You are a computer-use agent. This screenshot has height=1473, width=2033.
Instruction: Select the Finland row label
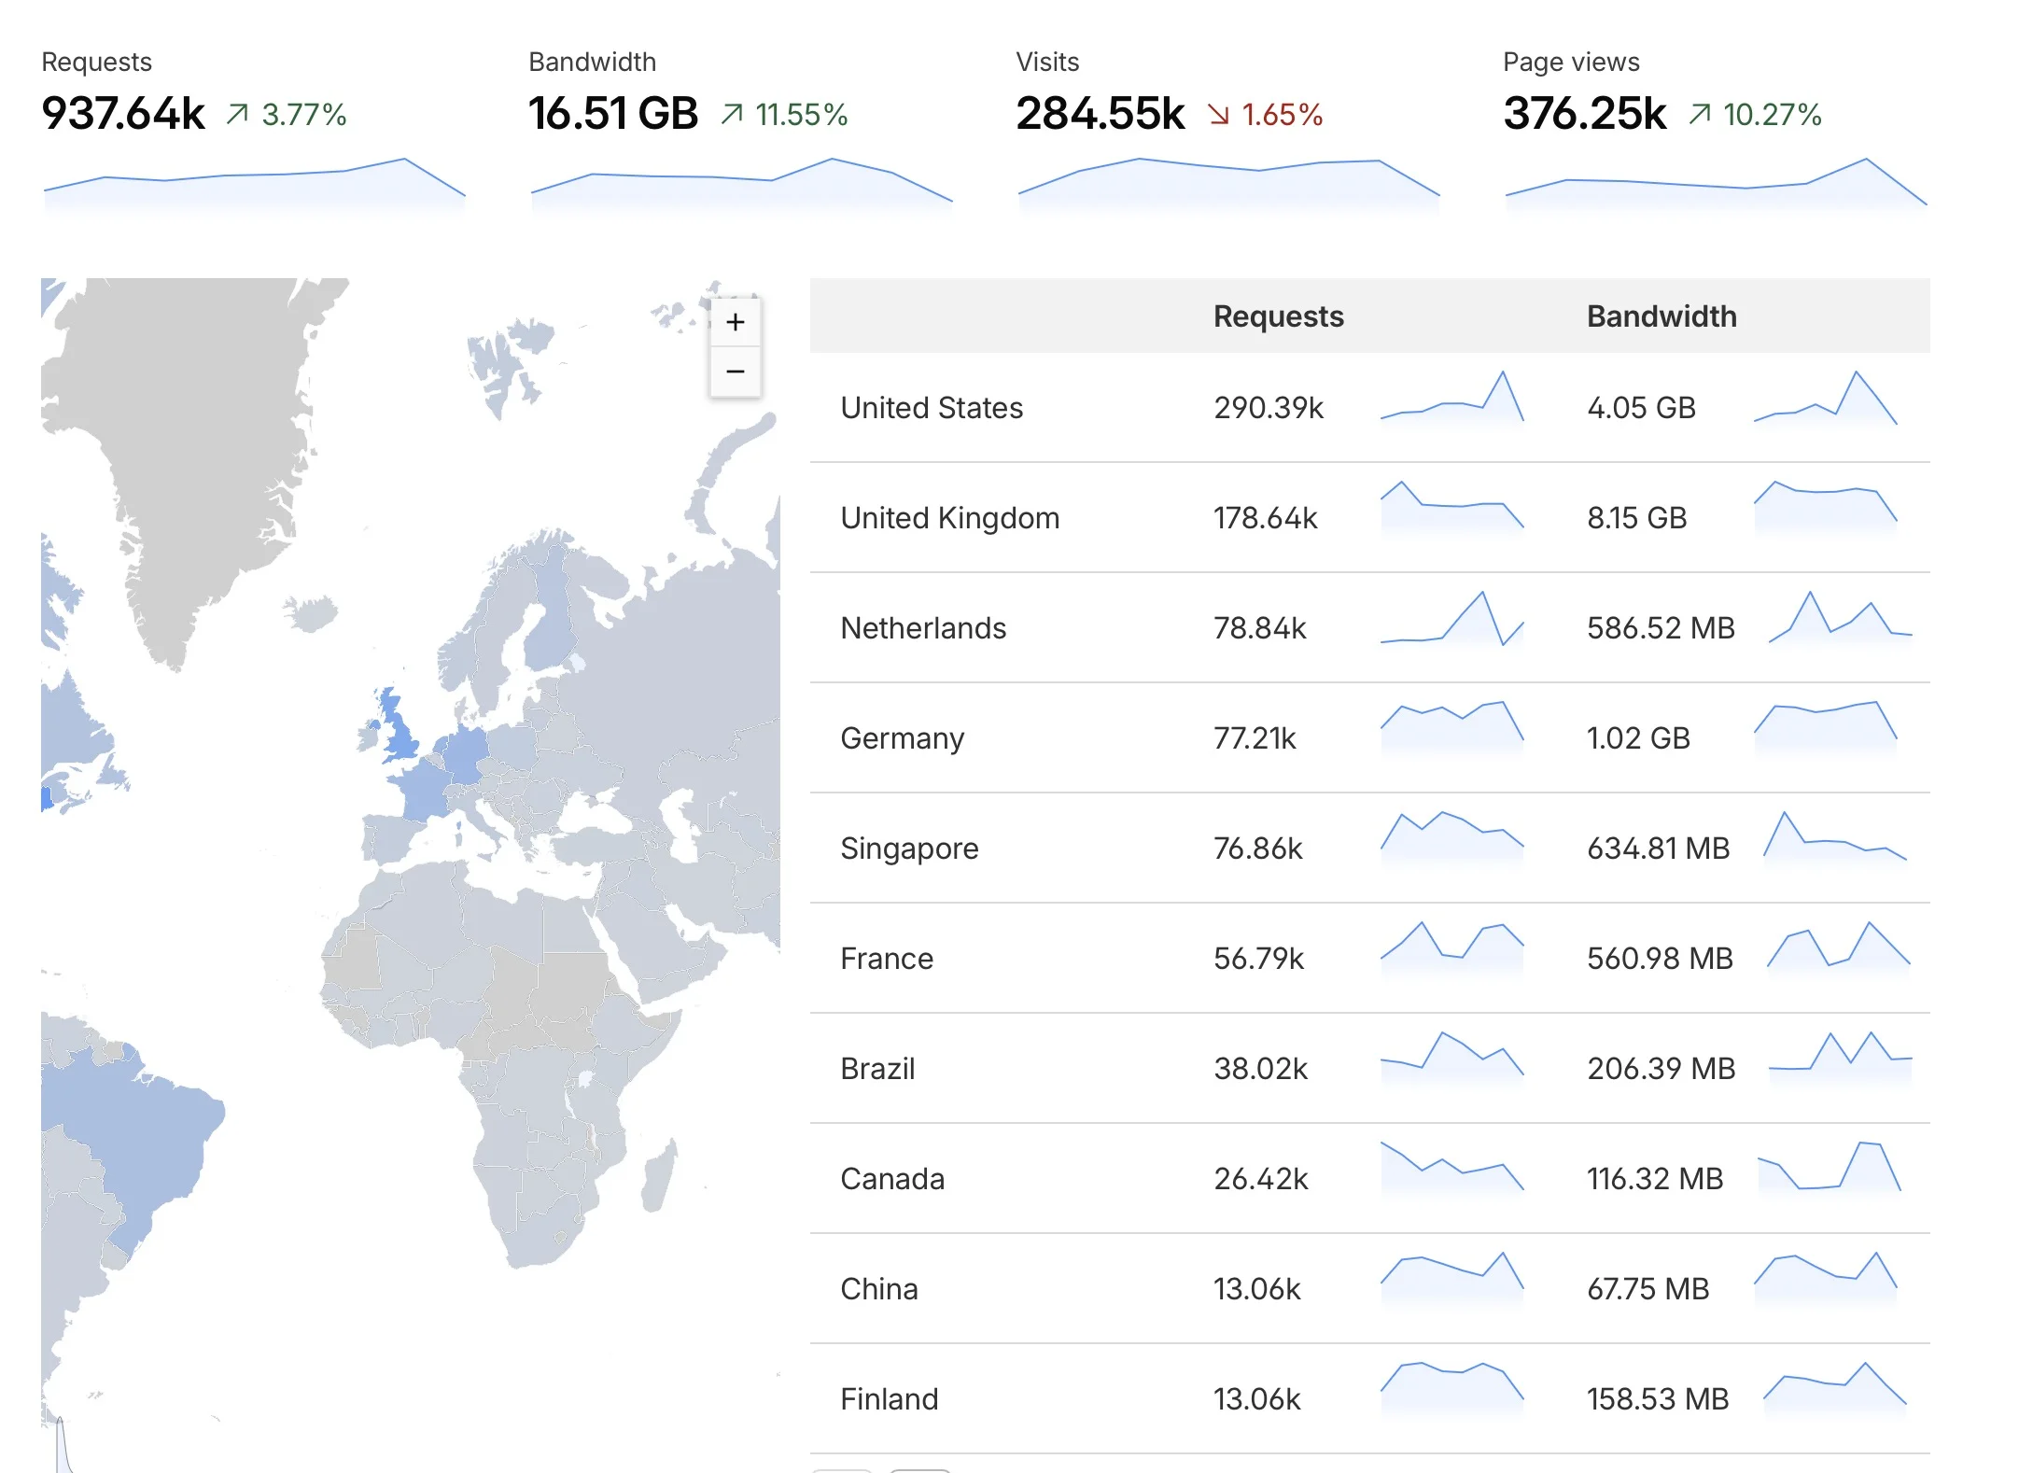tap(890, 1399)
